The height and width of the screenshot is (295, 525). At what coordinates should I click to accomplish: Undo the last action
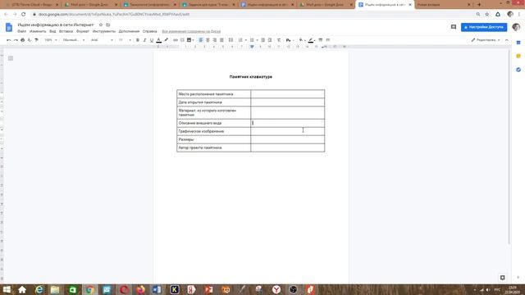point(9,40)
